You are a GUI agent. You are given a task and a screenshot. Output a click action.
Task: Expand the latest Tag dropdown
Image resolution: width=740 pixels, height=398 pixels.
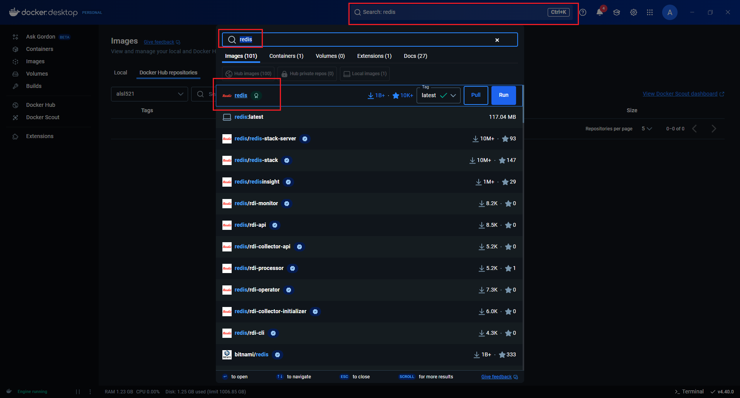pyautogui.click(x=439, y=95)
